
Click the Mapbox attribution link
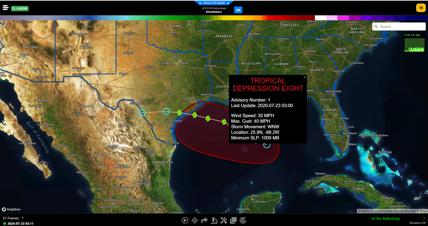click(x=364, y=211)
